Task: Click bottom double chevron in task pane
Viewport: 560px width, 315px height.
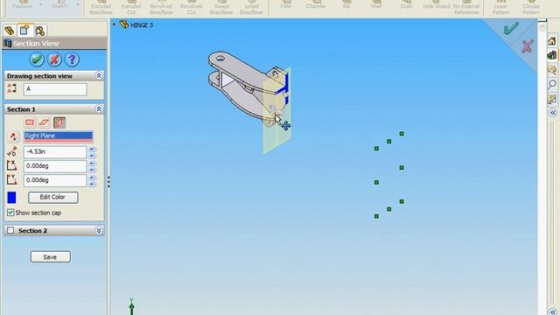Action: pyautogui.click(x=552, y=311)
